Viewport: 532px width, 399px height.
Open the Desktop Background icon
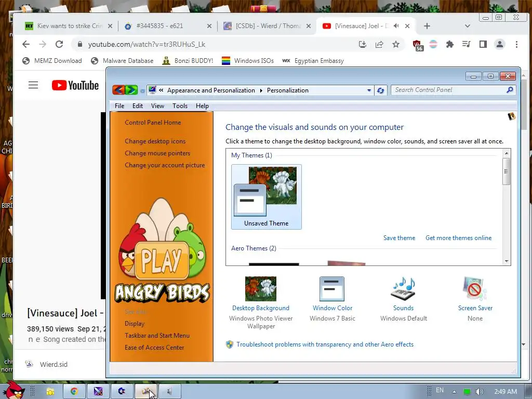tap(261, 289)
